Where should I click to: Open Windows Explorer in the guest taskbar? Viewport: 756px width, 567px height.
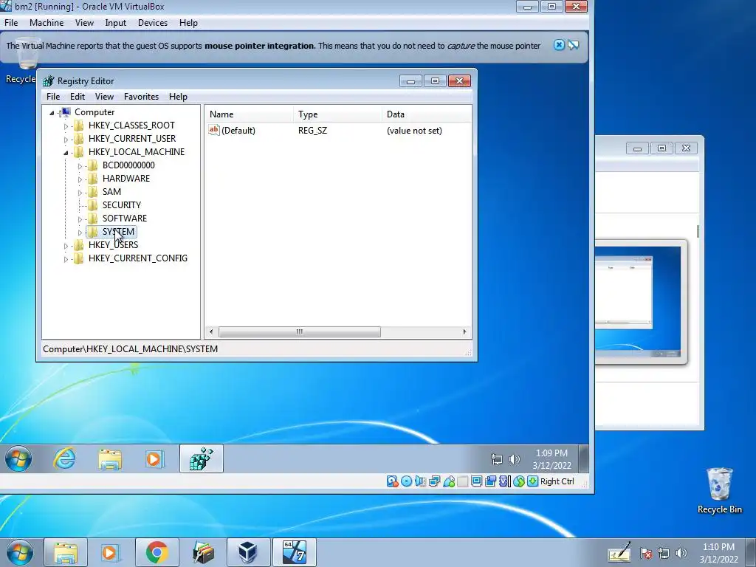click(110, 458)
